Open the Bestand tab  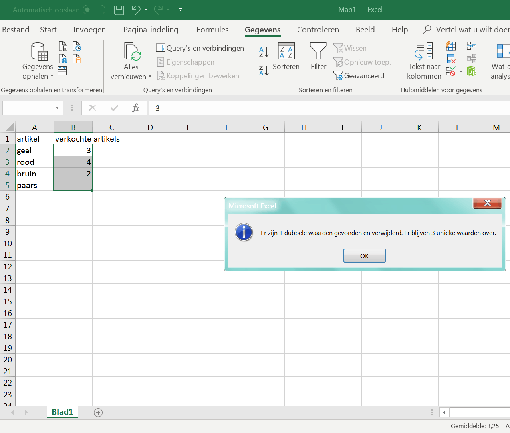point(16,30)
